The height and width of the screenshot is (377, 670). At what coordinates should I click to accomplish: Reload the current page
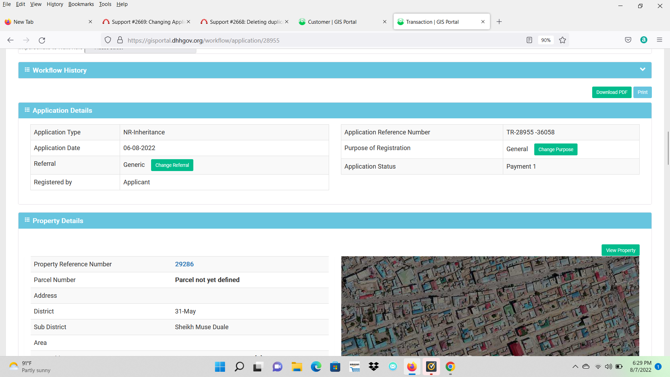pyautogui.click(x=42, y=40)
